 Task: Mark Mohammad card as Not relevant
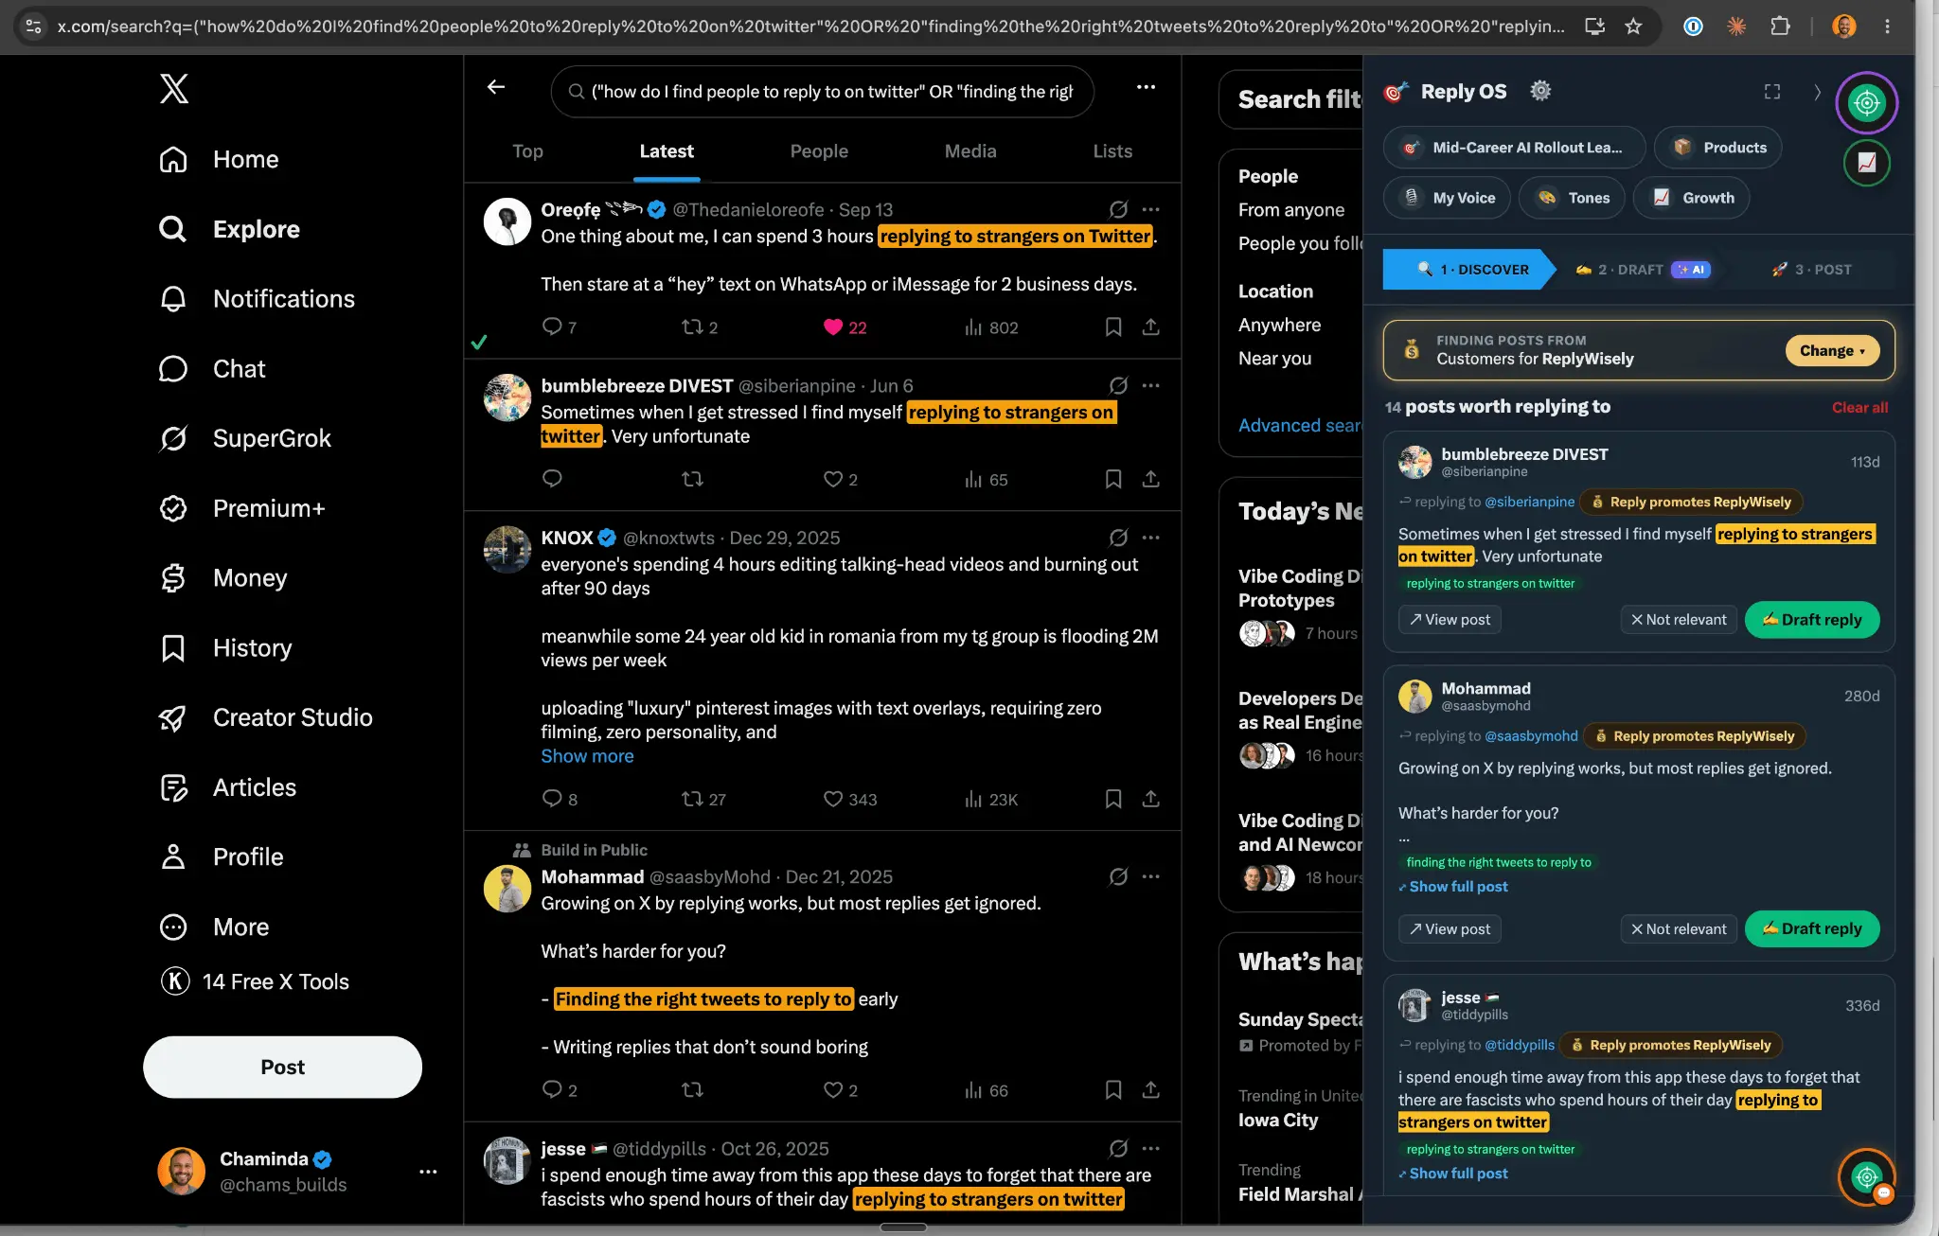click(x=1679, y=929)
